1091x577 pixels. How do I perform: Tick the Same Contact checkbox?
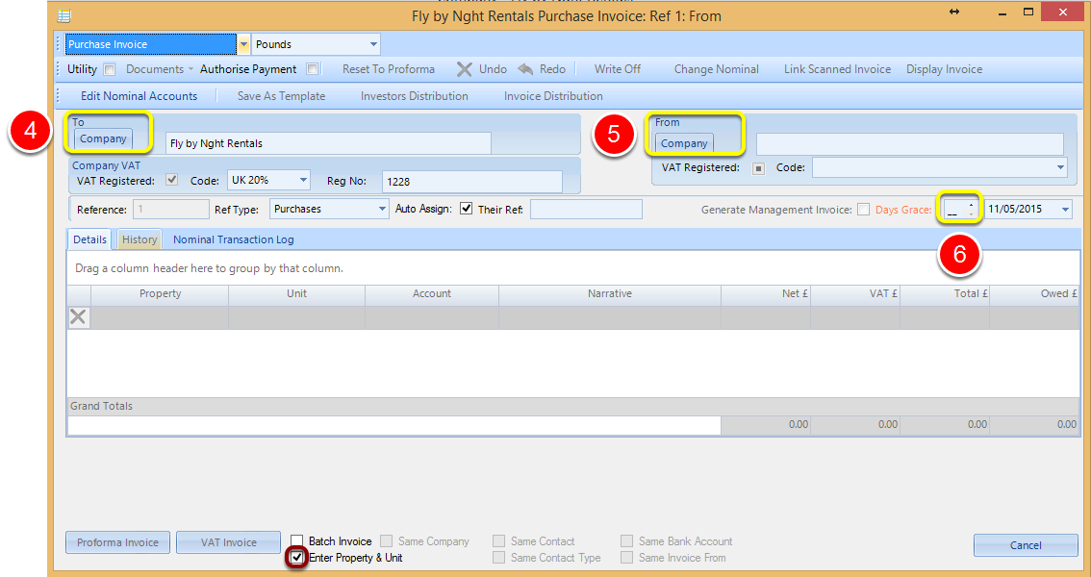pyautogui.click(x=499, y=540)
